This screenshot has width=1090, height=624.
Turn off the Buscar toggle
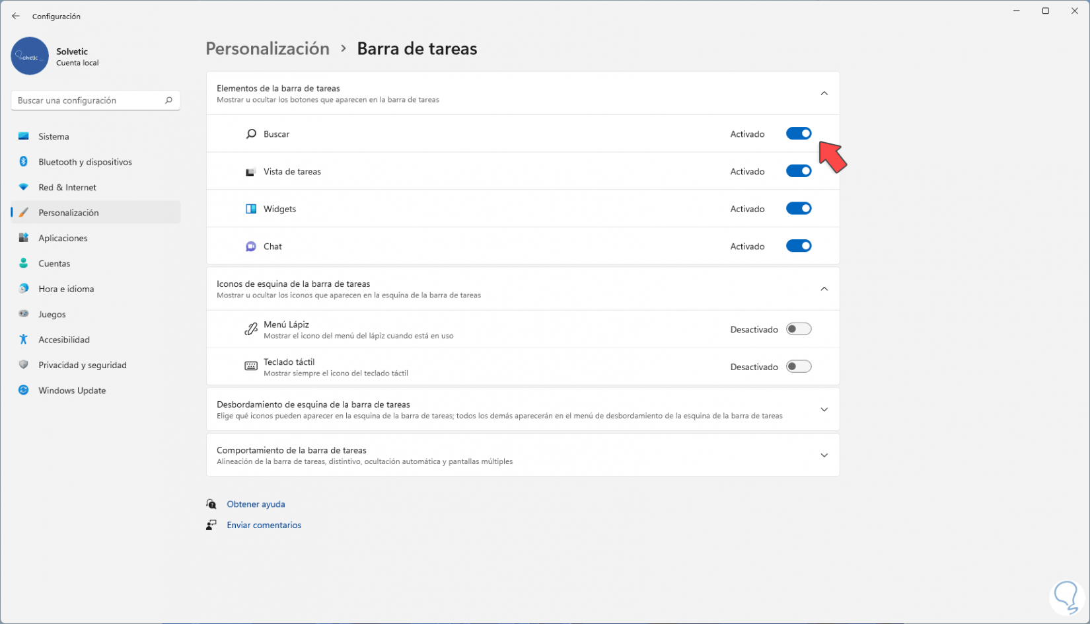pyautogui.click(x=798, y=134)
